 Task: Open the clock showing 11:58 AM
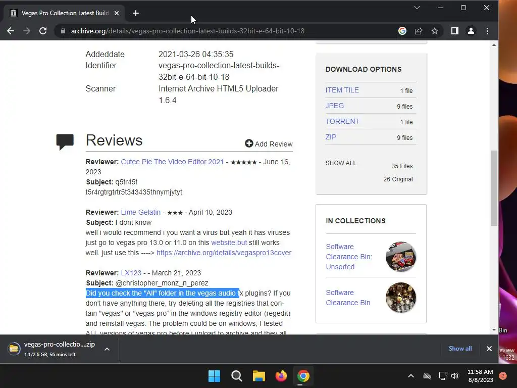(481, 376)
